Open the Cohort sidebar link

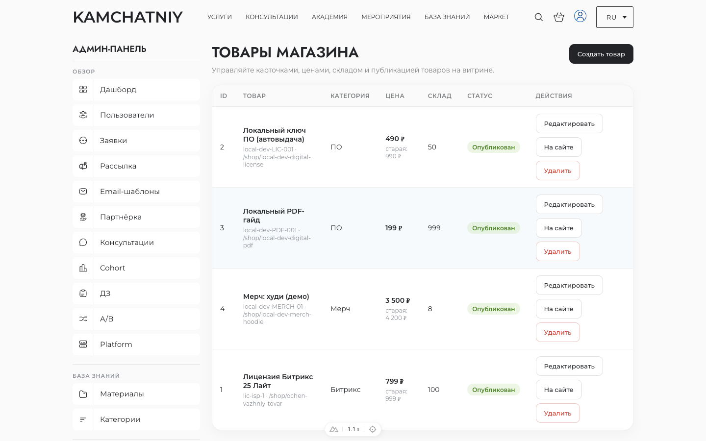pyautogui.click(x=136, y=268)
